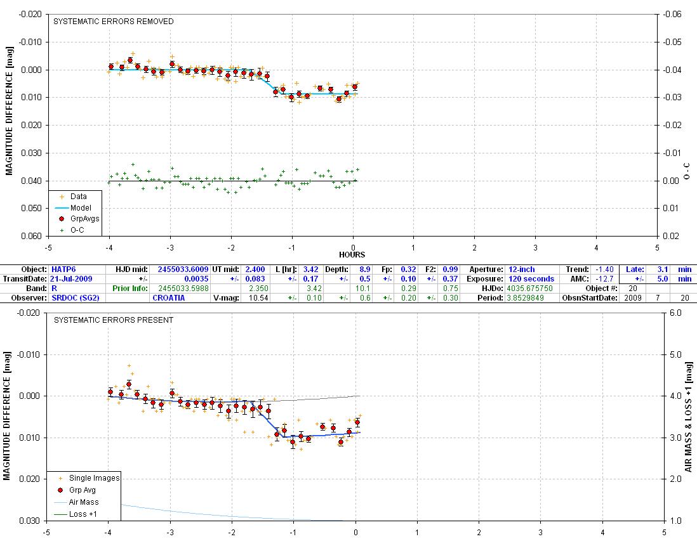Click the UT mid uncertainty 0.083
Viewport: 697px width, 539px height.
point(255,279)
